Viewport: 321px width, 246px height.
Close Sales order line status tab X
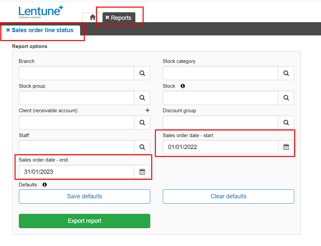click(x=8, y=30)
